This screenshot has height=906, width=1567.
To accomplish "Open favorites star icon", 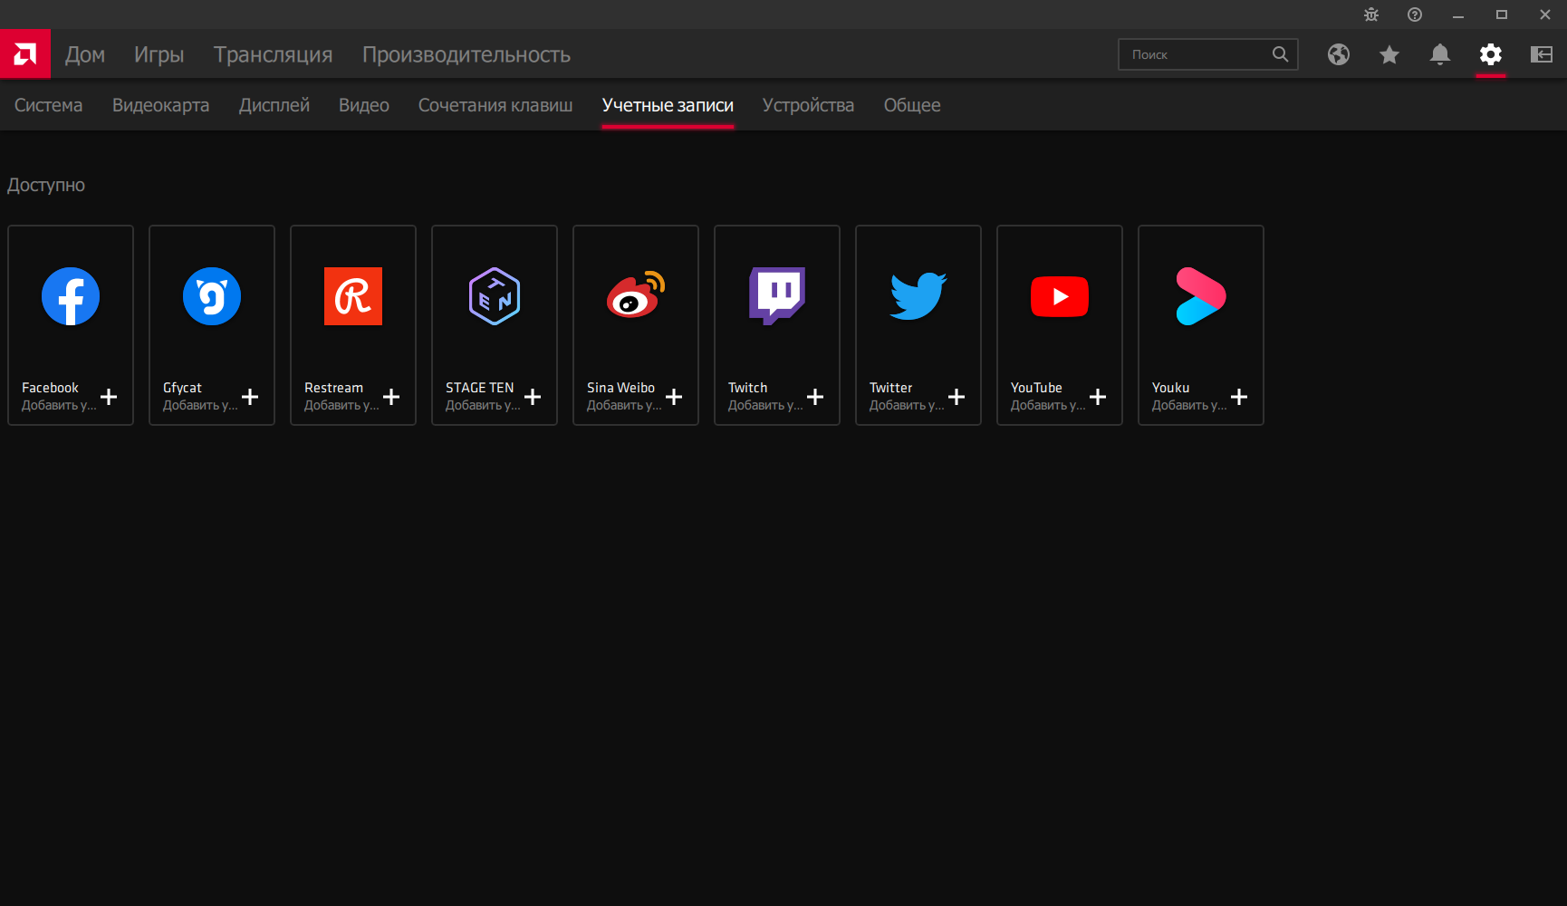I will pos(1389,54).
